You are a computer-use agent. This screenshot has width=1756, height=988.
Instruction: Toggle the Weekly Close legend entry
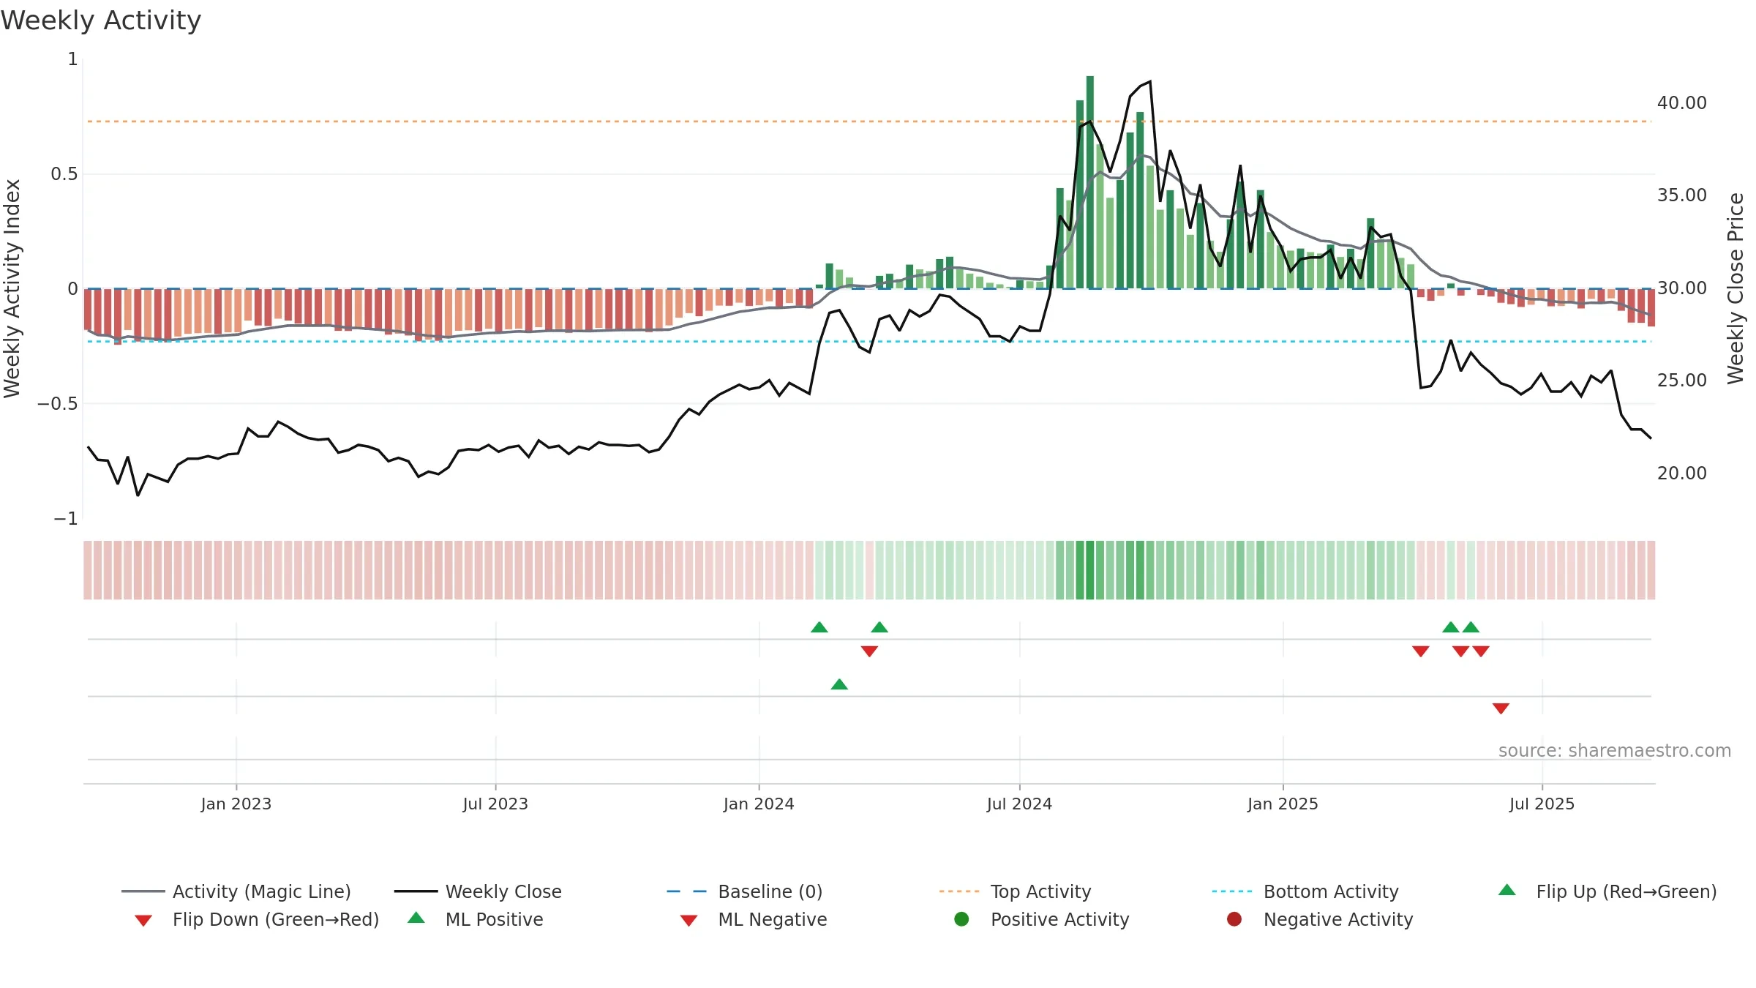pyautogui.click(x=478, y=891)
